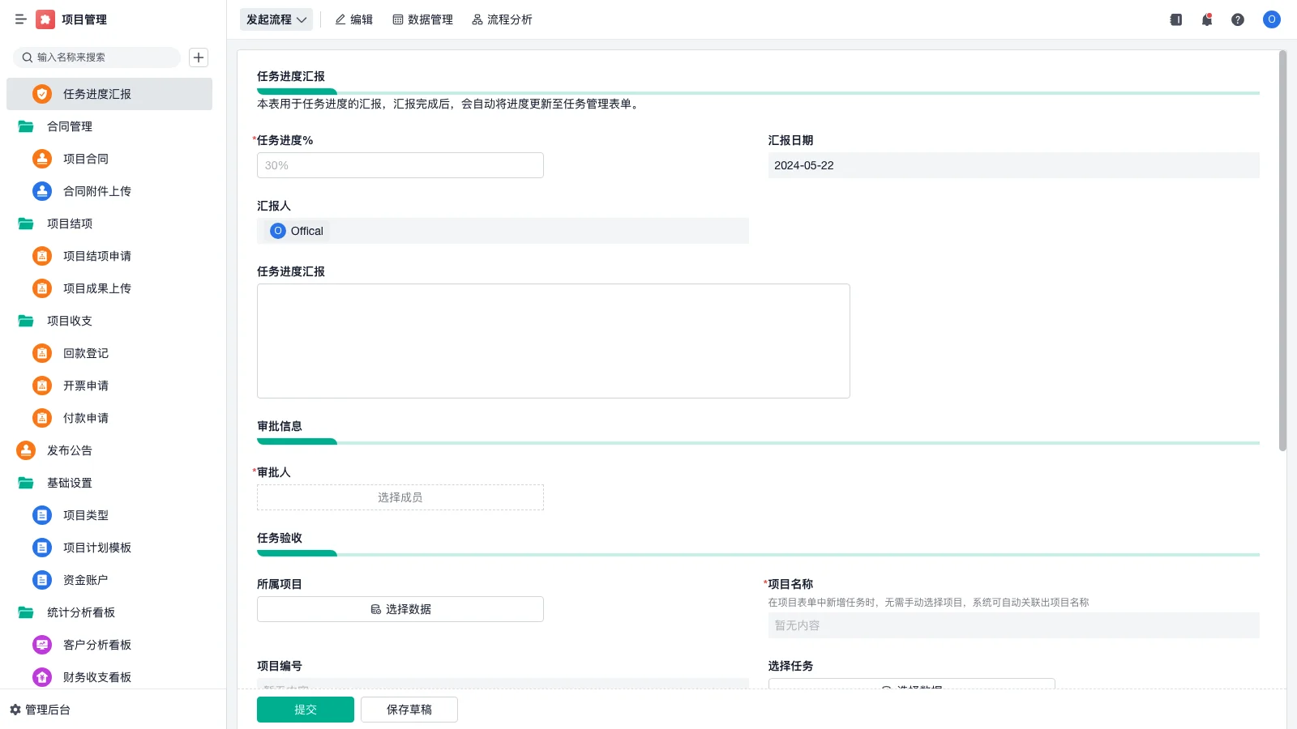
Task: Click the 发布公告 announcement icon
Action: coord(25,450)
